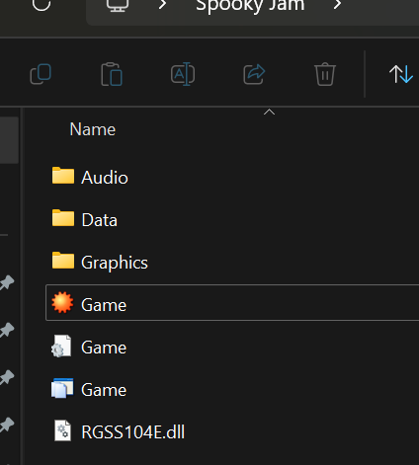Select the Audio folder

pos(232,178)
